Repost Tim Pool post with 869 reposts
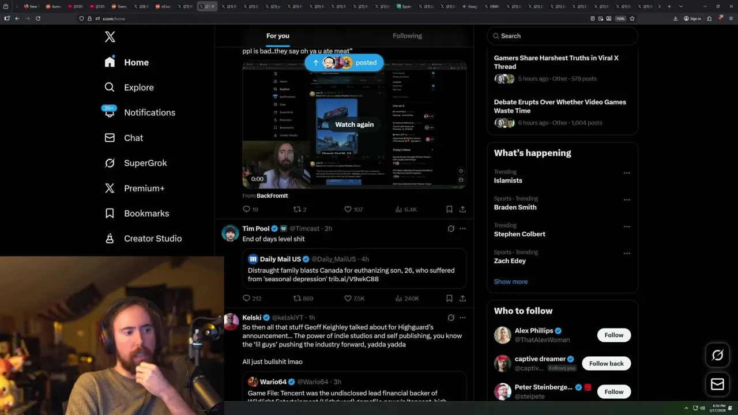 point(303,299)
